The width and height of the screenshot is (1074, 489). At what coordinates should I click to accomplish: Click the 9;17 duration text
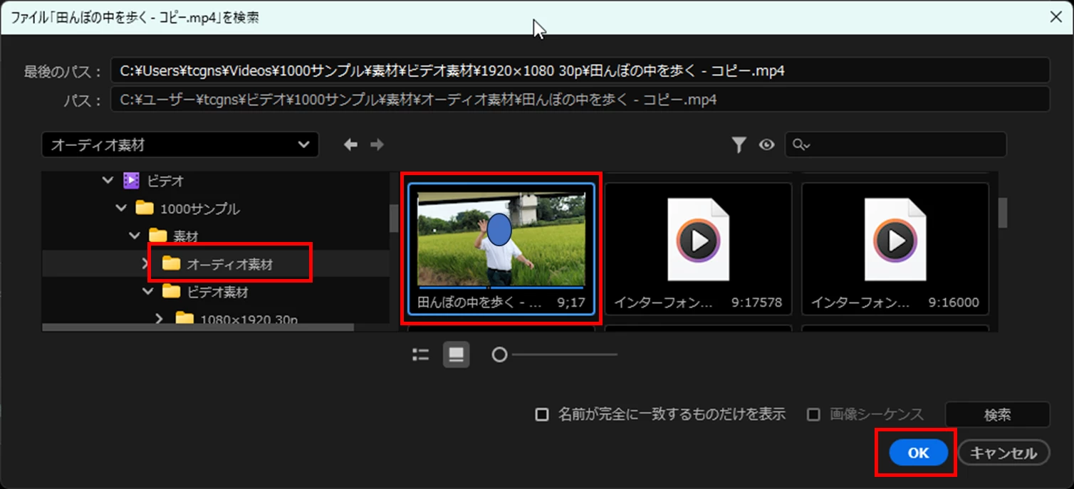click(x=571, y=303)
